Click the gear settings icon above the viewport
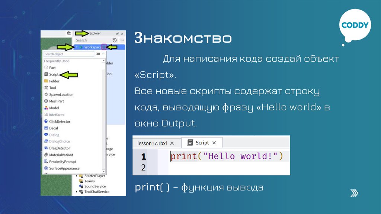 [x=69, y=33]
